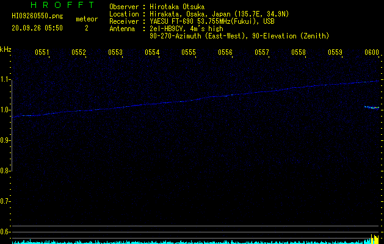Click the HROFFT title text

[62, 5]
